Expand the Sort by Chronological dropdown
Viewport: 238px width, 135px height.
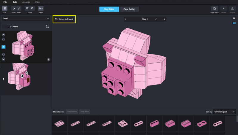(x=224, y=112)
